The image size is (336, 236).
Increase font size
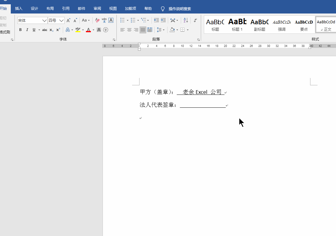(68, 20)
